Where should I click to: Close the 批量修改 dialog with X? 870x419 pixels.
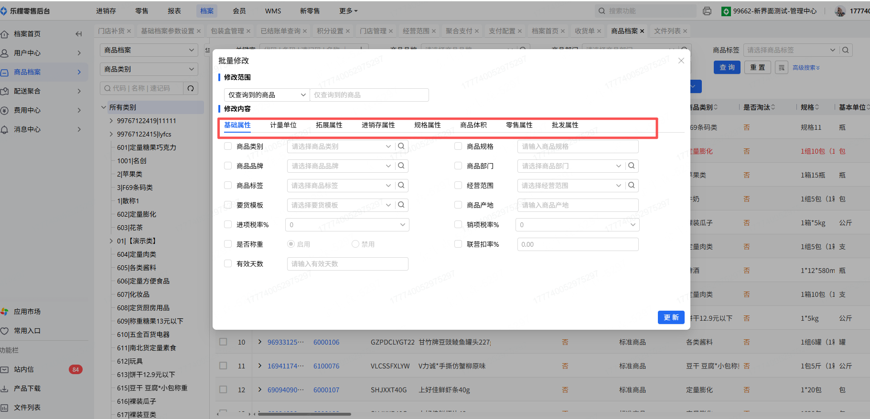681,61
